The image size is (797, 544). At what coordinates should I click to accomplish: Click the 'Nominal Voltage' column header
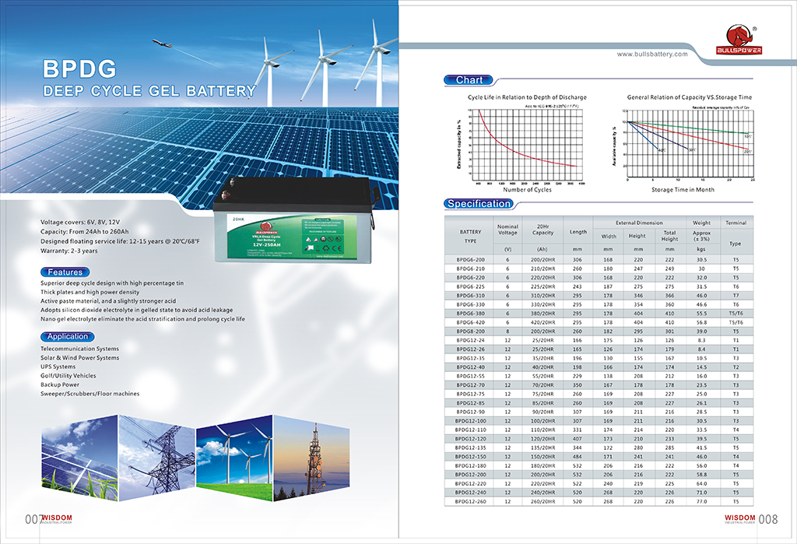click(507, 230)
